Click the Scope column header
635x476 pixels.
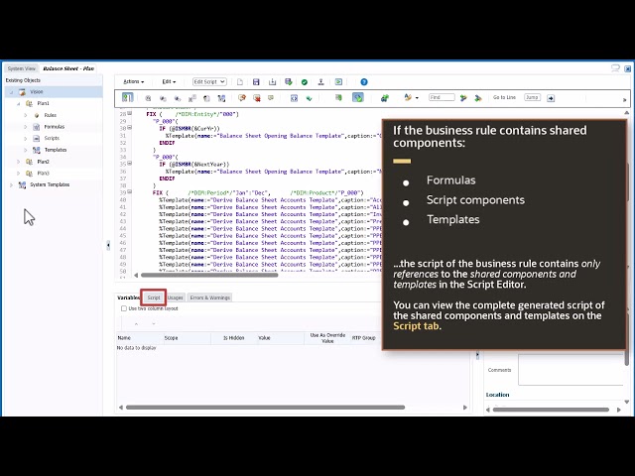coord(188,338)
